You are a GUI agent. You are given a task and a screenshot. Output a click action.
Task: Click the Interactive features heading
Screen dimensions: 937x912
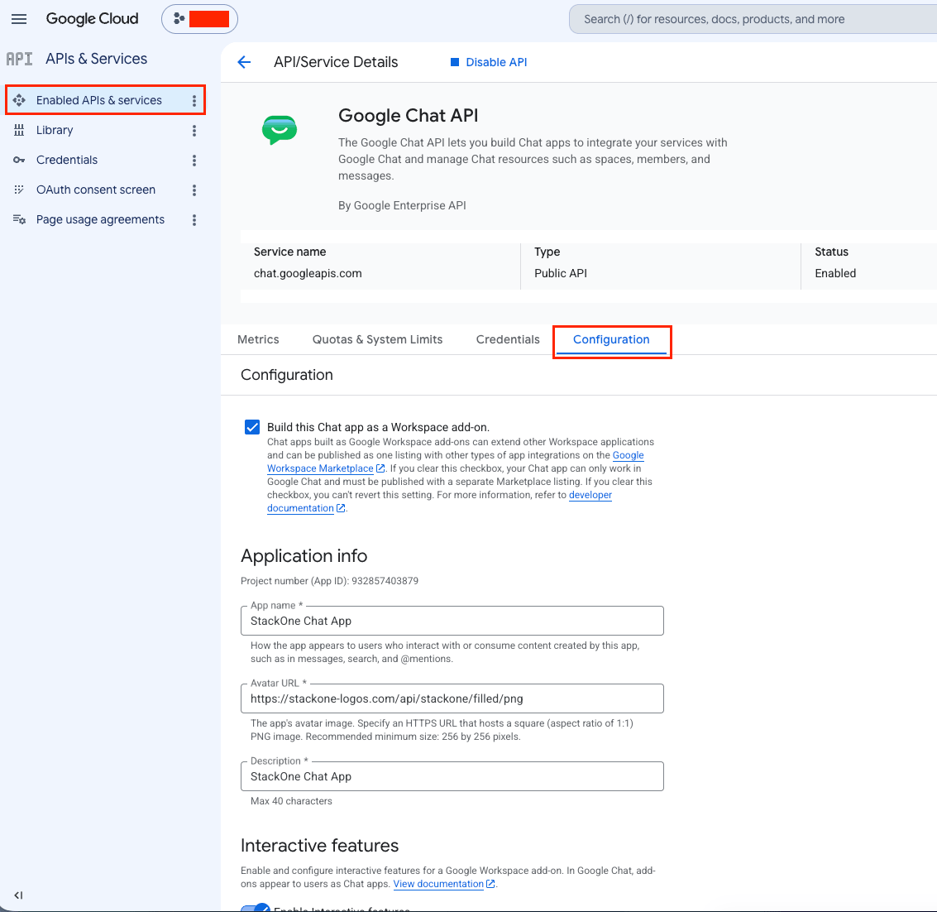point(320,845)
